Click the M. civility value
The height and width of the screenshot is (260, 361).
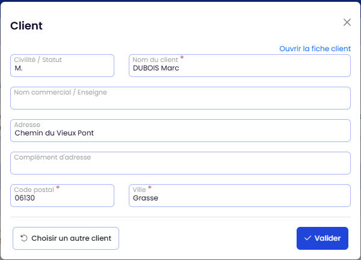pos(19,69)
